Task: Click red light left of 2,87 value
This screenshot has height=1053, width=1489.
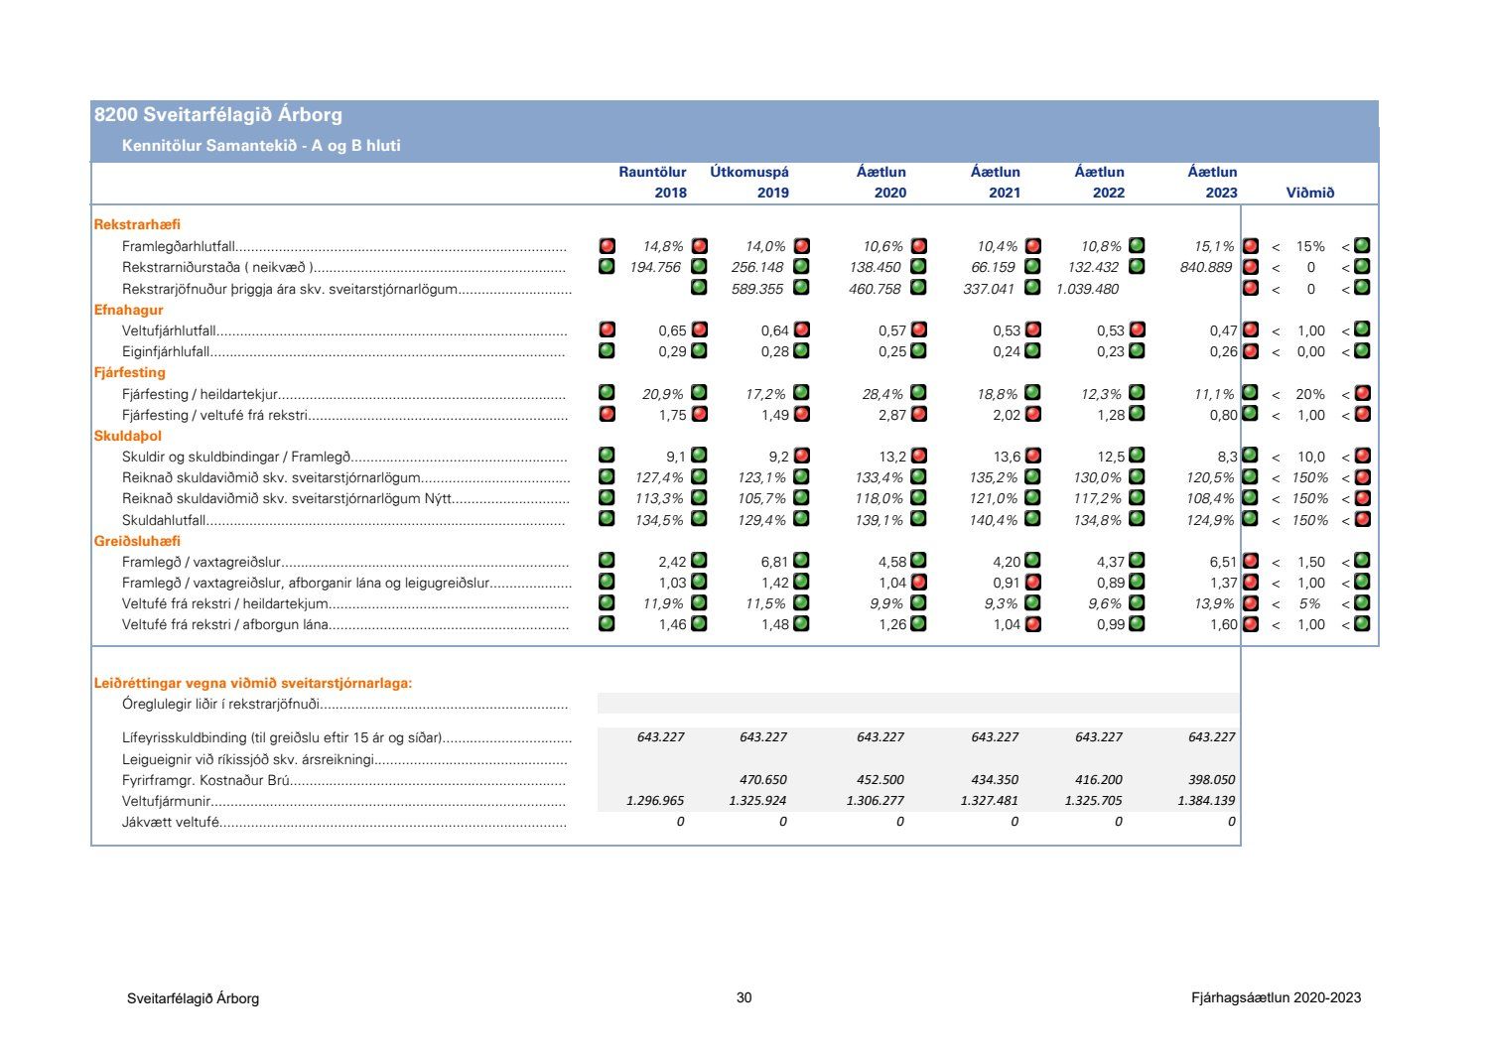Action: tap(801, 414)
